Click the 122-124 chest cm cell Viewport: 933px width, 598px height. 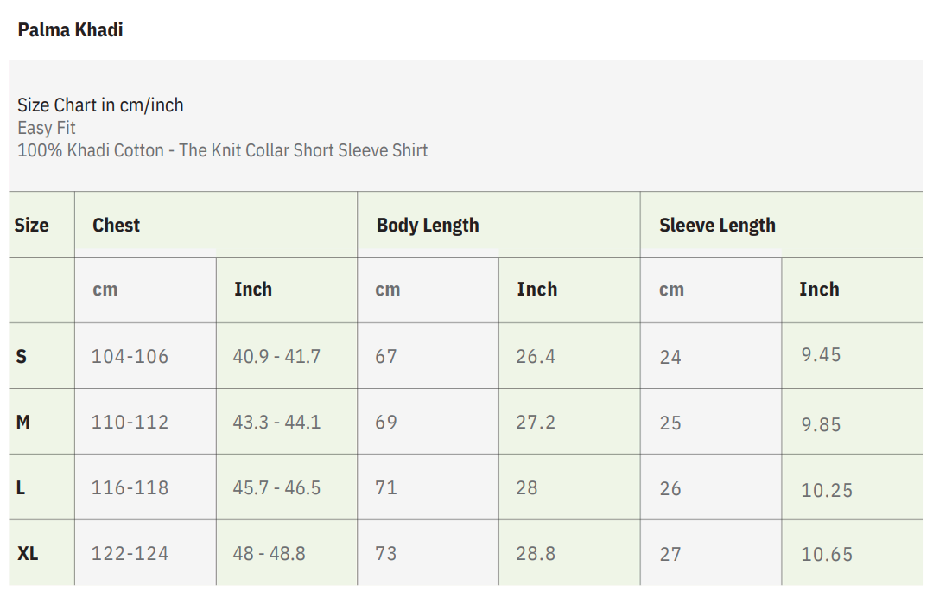point(130,553)
